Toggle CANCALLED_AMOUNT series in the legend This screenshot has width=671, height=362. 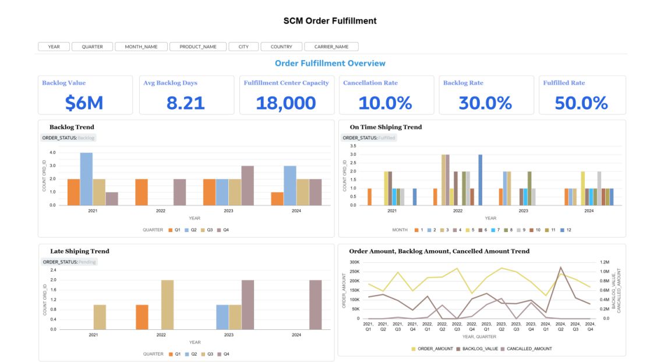point(504,349)
